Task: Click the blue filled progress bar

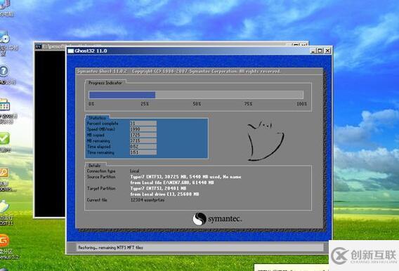Action: pyautogui.click(x=122, y=95)
